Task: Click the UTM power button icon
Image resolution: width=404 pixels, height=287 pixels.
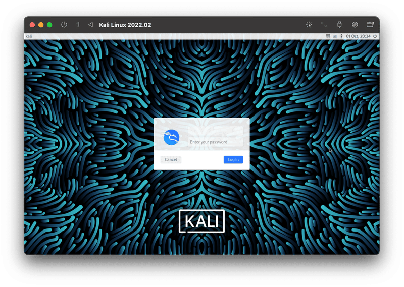Action: (64, 25)
